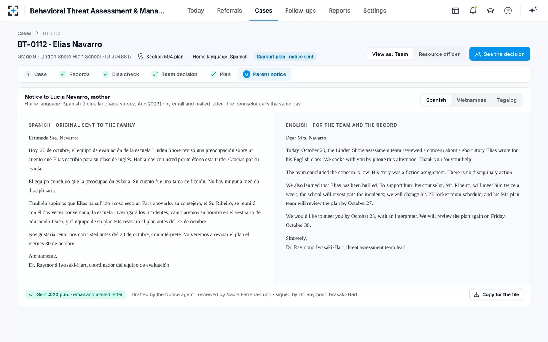Click the English for the team heading
This screenshot has width=548, height=342.
[x=341, y=125]
